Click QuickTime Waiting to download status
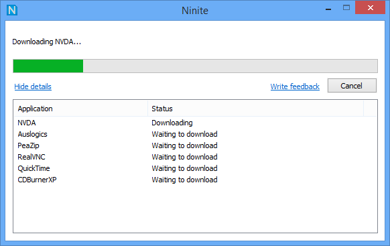390x246 pixels. tap(184, 168)
